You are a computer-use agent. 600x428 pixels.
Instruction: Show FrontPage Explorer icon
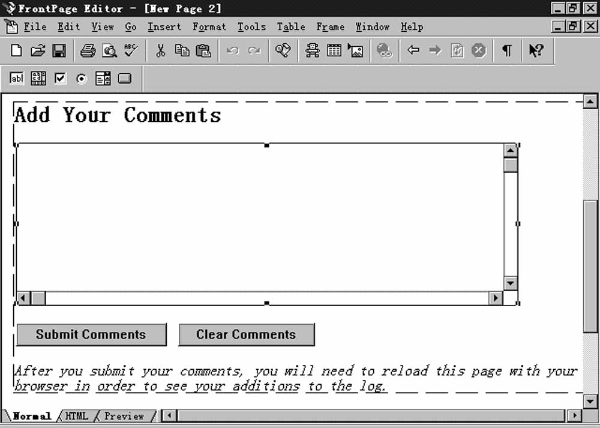click(x=283, y=50)
